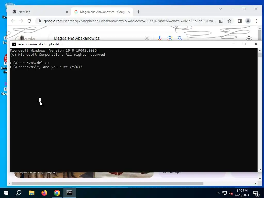Search by voice microphone icon
The width and height of the screenshot is (264, 198).
pyautogui.click(x=159, y=38)
